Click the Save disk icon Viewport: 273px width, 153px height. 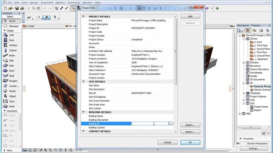tap(17, 8)
